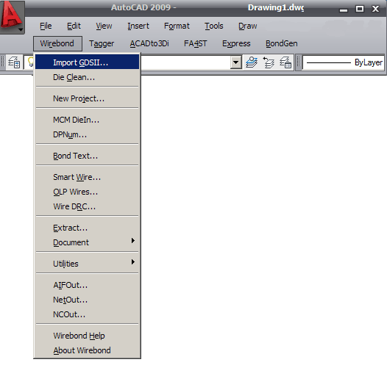Choose Extract... menu entry
Image resolution: width=387 pixels, height=365 pixels.
(x=87, y=228)
